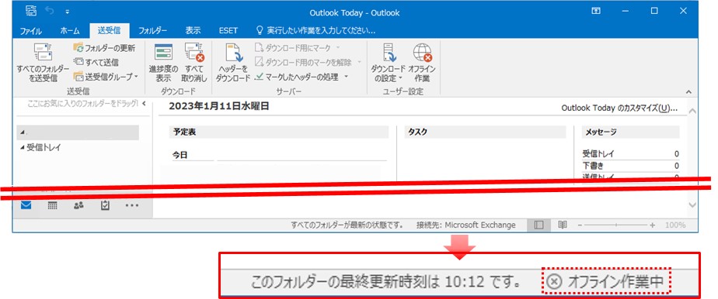Click 受信トレイ in messages list
The height and width of the screenshot is (299, 718).
click(x=598, y=154)
